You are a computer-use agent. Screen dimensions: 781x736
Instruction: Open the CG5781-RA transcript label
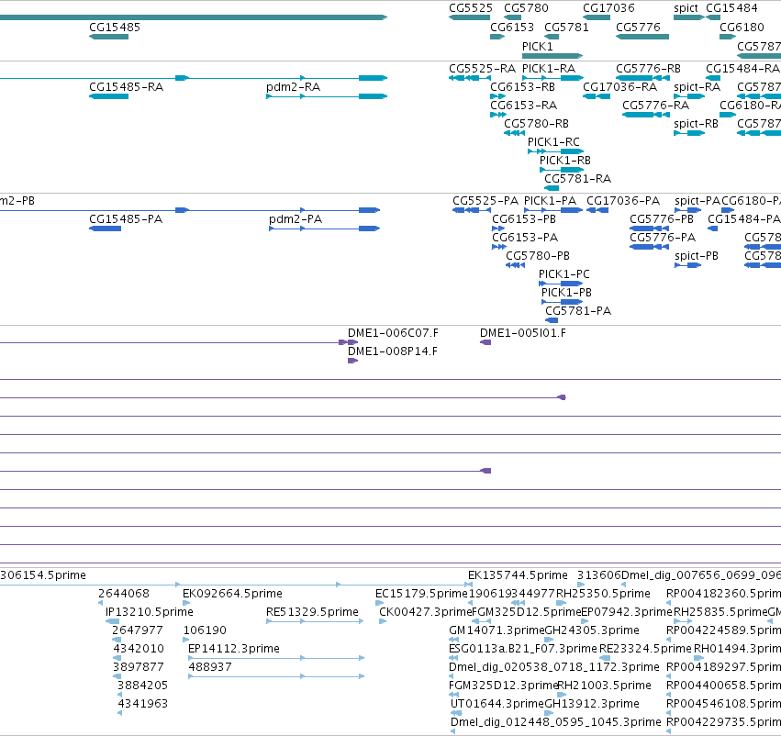point(578,179)
